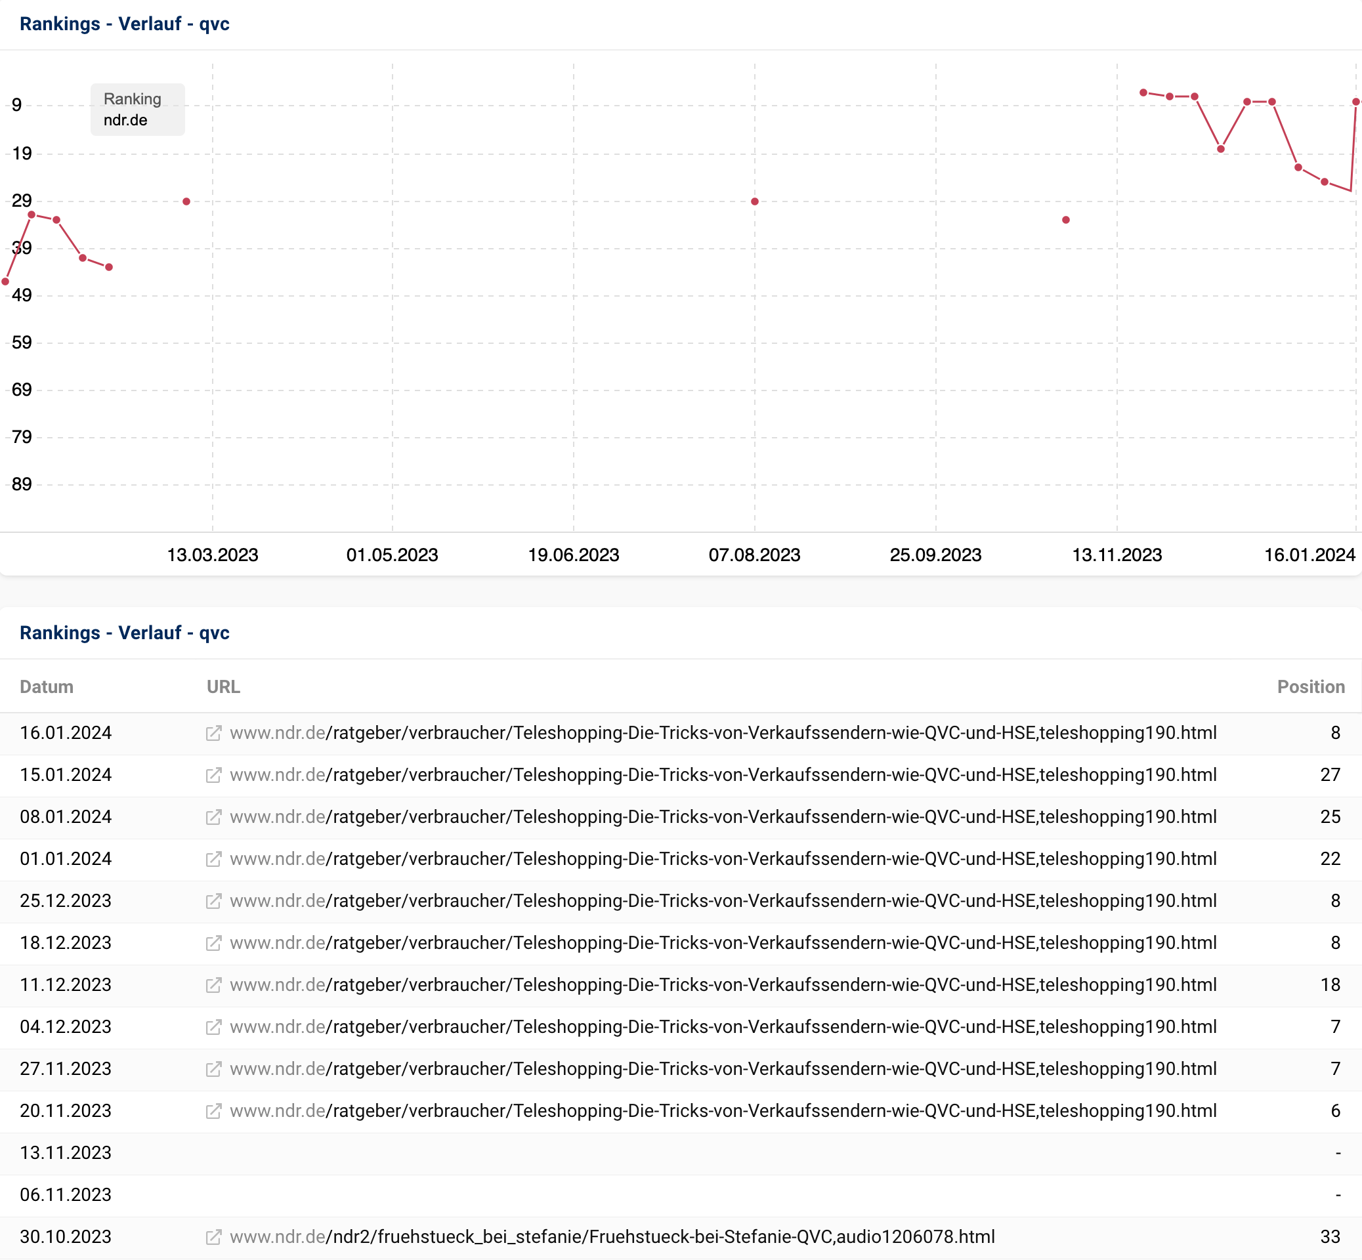Screen dimensions: 1362x1260
Task: Click position value 6 in 20.11.2023 row
Action: [x=1335, y=1110]
